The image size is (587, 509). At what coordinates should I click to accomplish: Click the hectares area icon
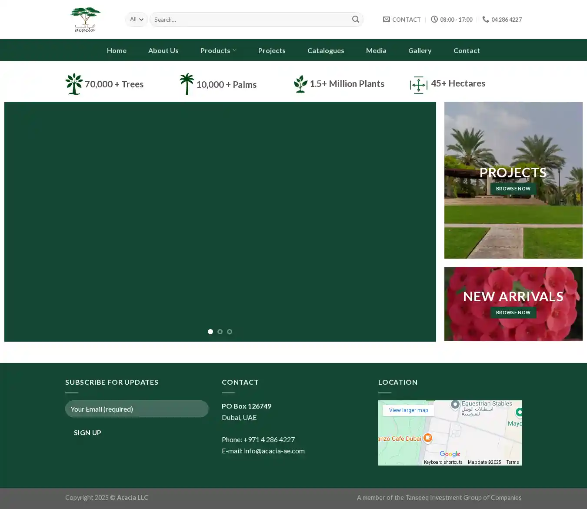(x=418, y=85)
